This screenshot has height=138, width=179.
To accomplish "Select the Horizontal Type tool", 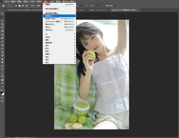I will [2, 69].
